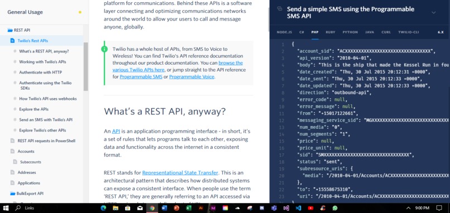Click the BulkExport API folder icon
Screen dimensions: 450x213
13,193
